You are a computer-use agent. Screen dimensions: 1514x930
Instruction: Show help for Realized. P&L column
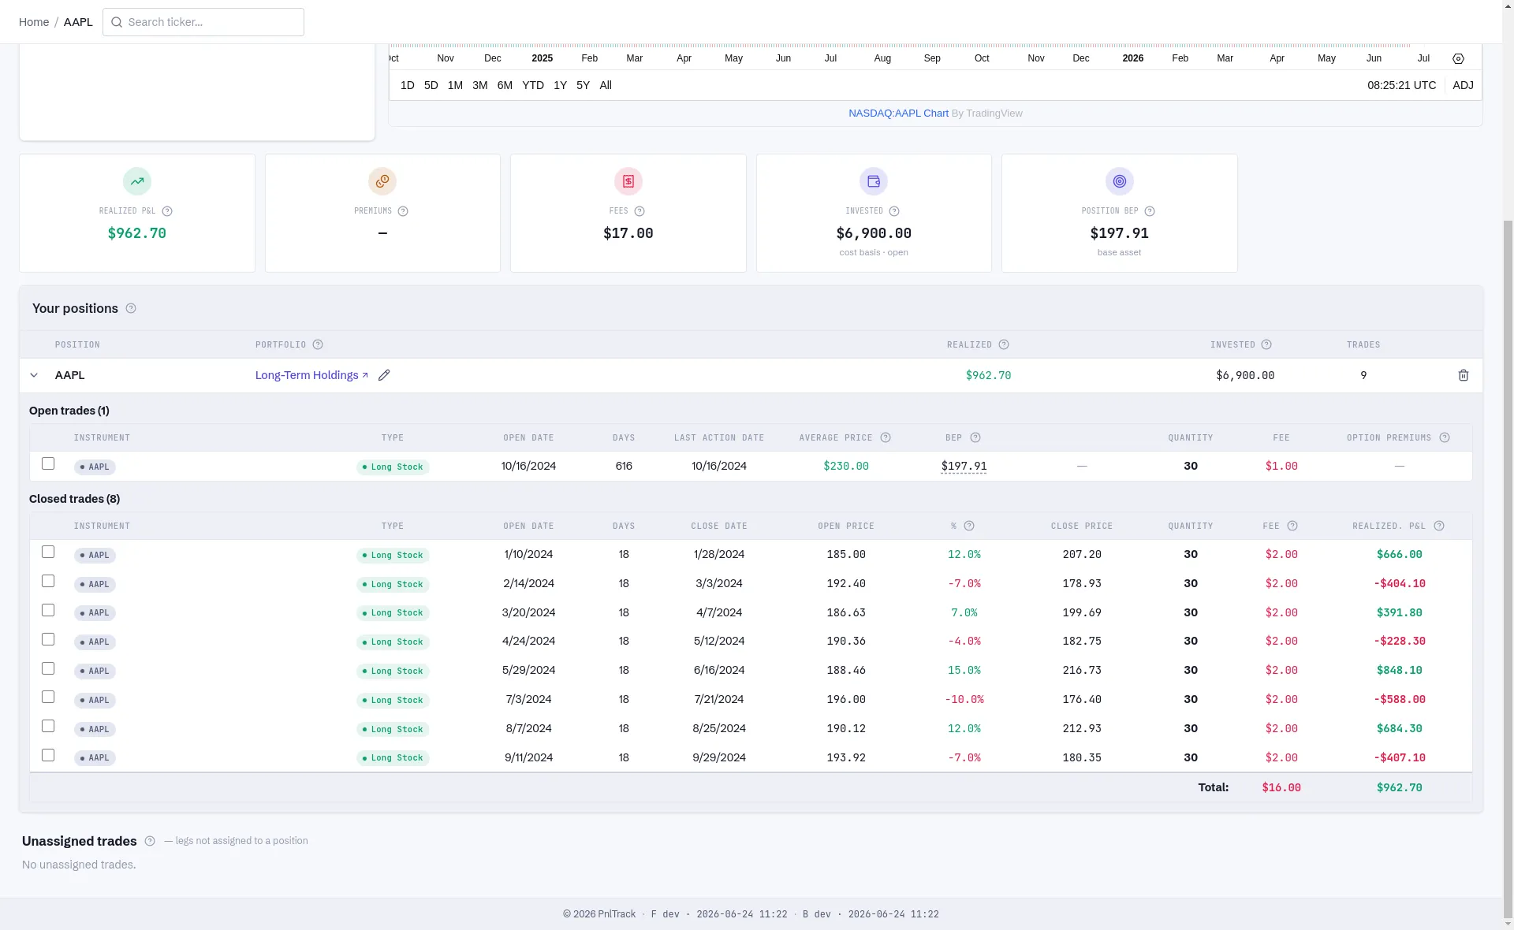1439,526
